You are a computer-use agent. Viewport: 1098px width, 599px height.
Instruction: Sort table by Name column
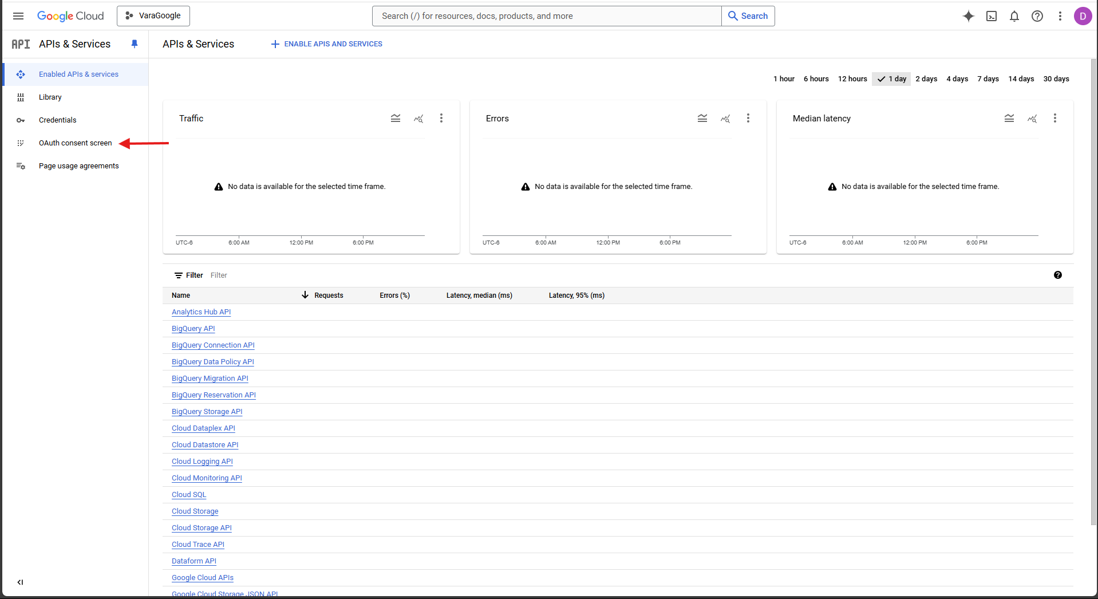tap(181, 295)
